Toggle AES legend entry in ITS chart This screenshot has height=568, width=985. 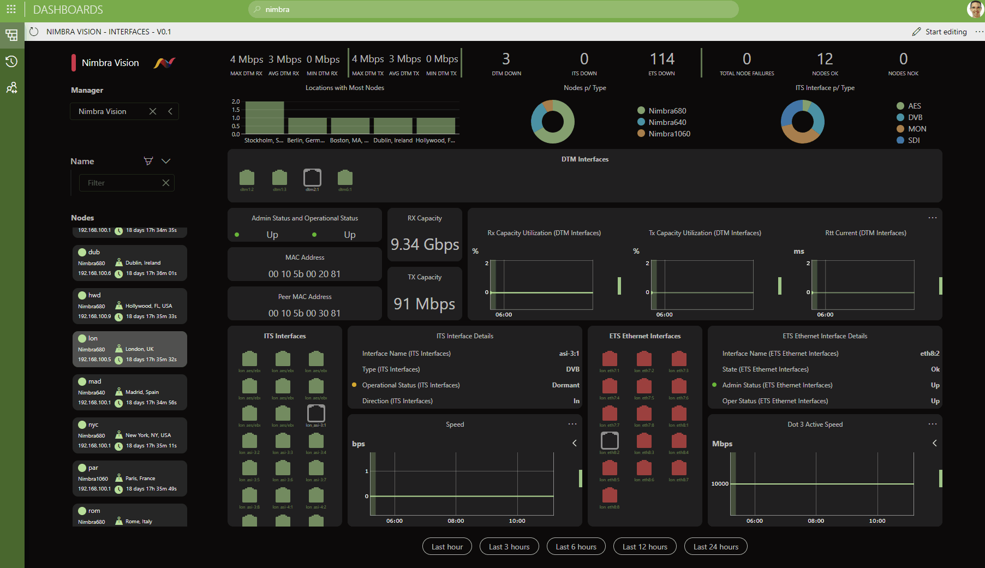909,106
